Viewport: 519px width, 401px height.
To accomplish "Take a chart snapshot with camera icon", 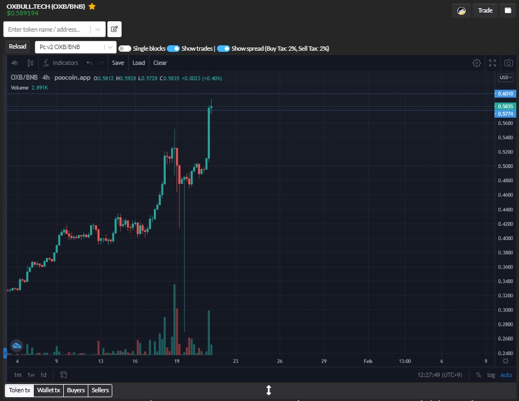I will [x=509, y=63].
